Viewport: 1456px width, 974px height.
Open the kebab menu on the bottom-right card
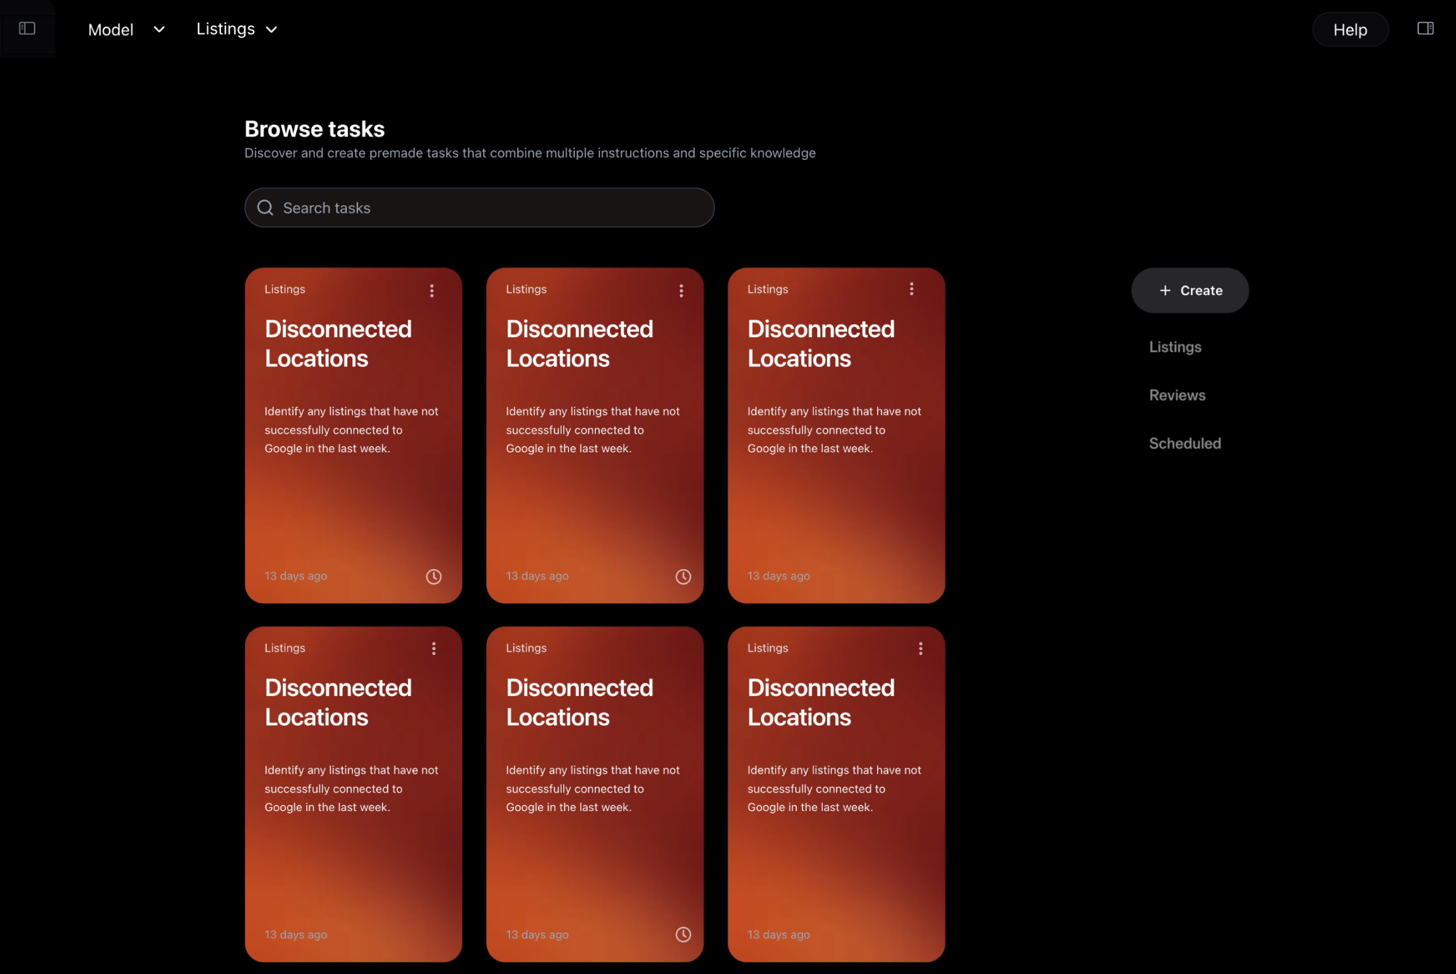[921, 648]
